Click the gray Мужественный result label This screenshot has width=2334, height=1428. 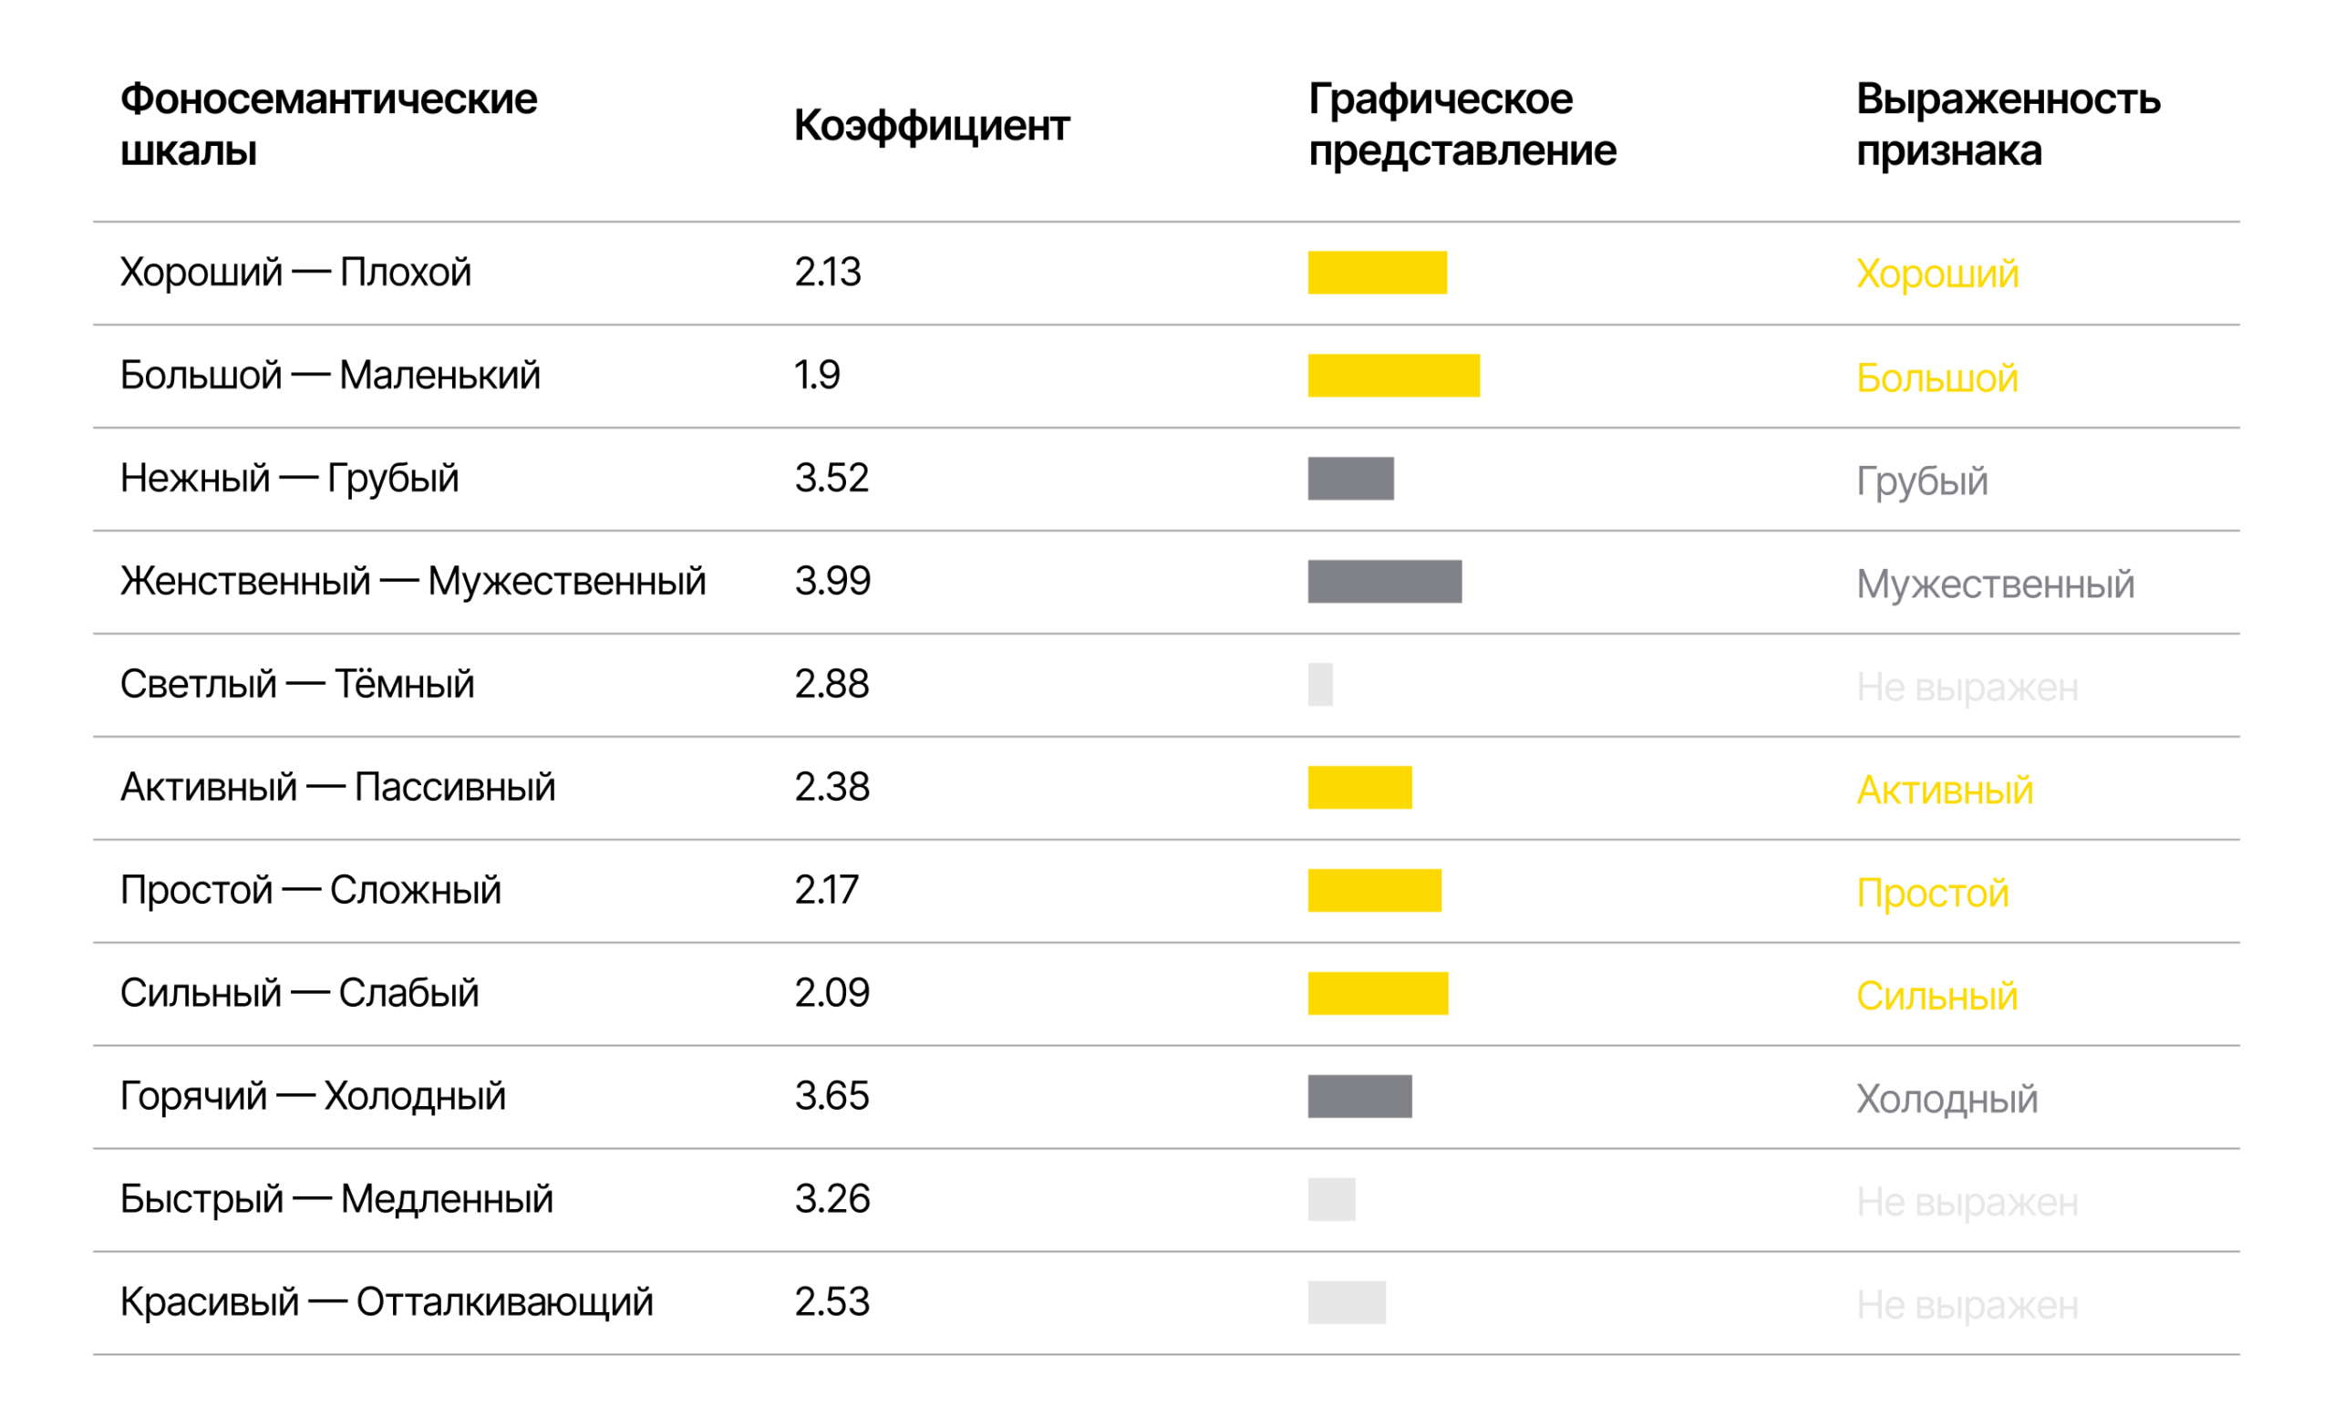click(1994, 584)
